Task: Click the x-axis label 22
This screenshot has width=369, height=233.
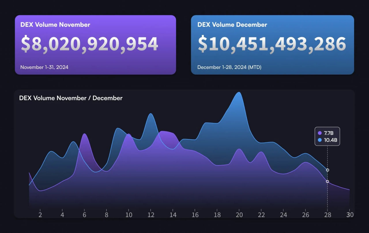Action: (261, 215)
